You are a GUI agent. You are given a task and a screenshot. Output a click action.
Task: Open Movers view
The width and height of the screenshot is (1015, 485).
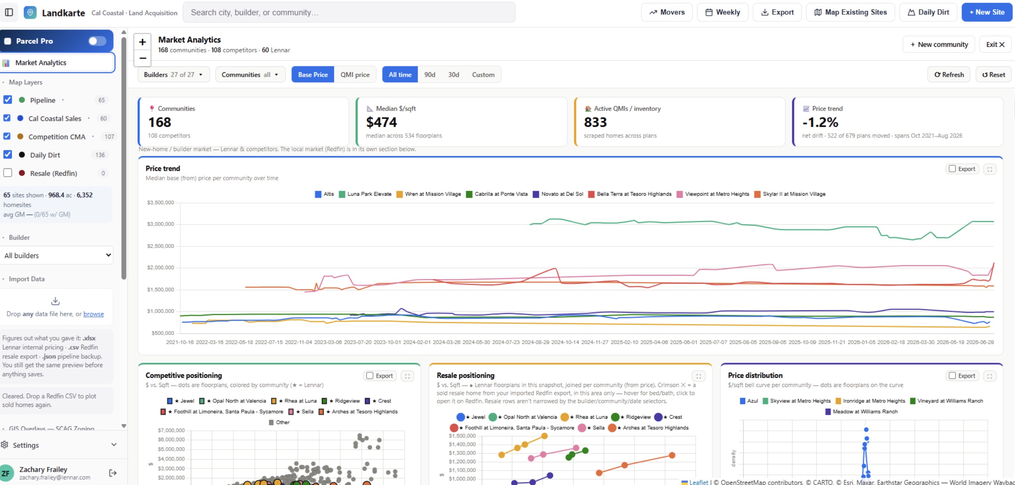tap(667, 12)
